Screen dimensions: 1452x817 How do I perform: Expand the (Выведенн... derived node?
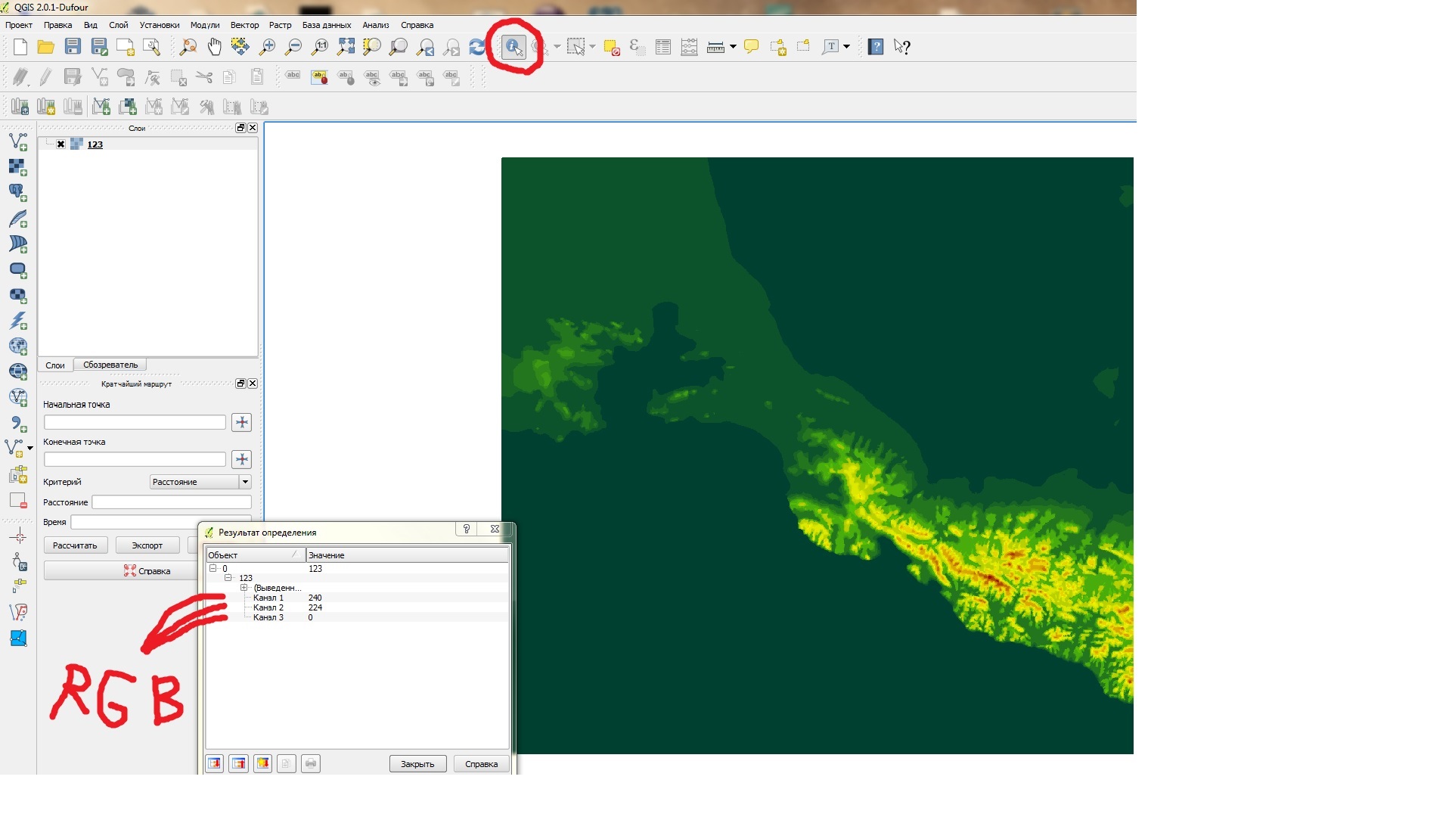pyautogui.click(x=244, y=588)
